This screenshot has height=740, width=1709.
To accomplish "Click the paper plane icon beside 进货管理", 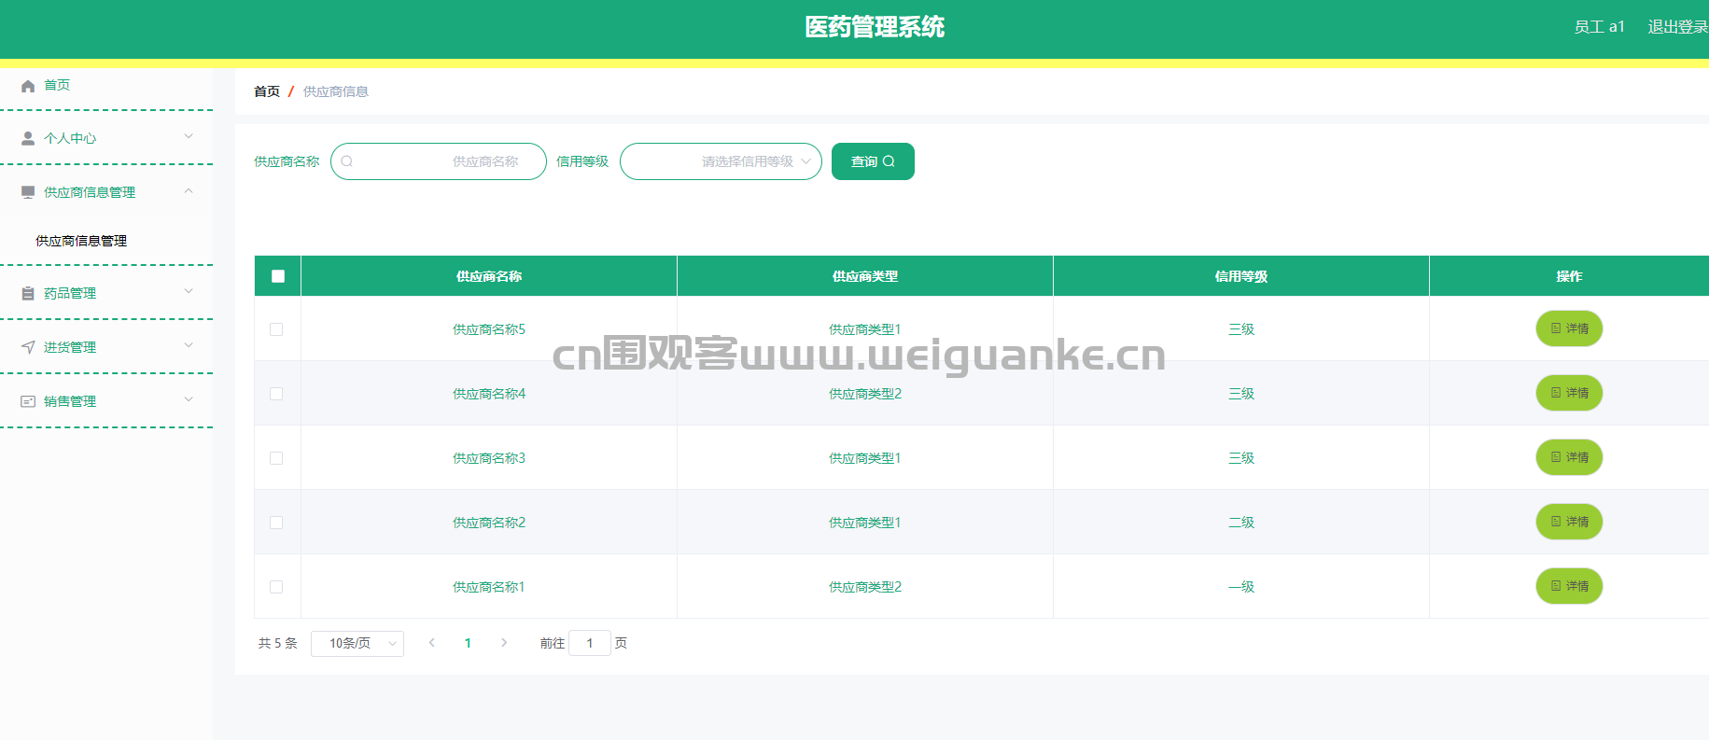I will (x=28, y=347).
